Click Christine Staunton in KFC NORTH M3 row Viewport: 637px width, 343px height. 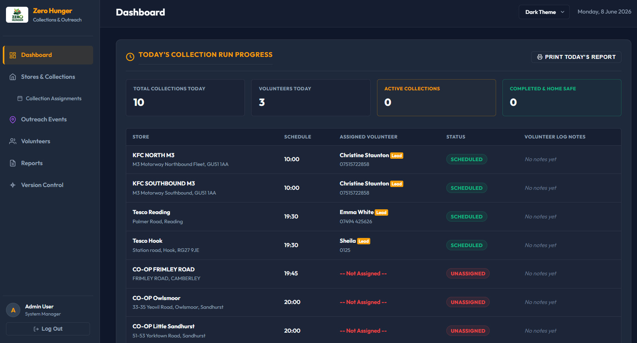pyautogui.click(x=364, y=155)
